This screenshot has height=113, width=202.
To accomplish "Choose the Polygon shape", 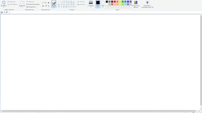I will point(71,2).
